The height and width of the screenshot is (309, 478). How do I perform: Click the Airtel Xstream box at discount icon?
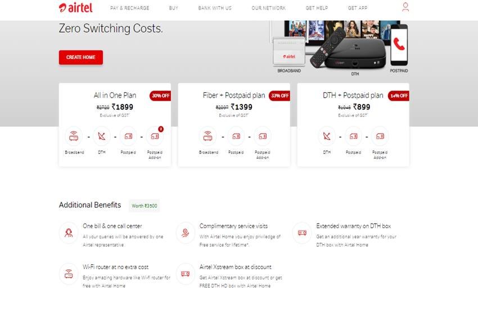pos(186,274)
